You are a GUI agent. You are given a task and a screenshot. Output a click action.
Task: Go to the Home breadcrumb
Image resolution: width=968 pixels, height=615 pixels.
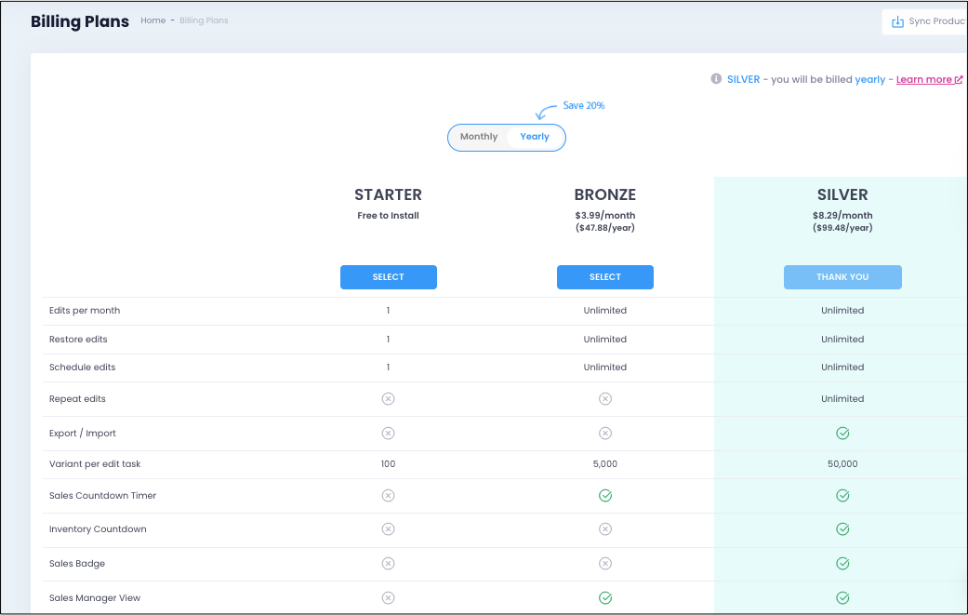[153, 20]
